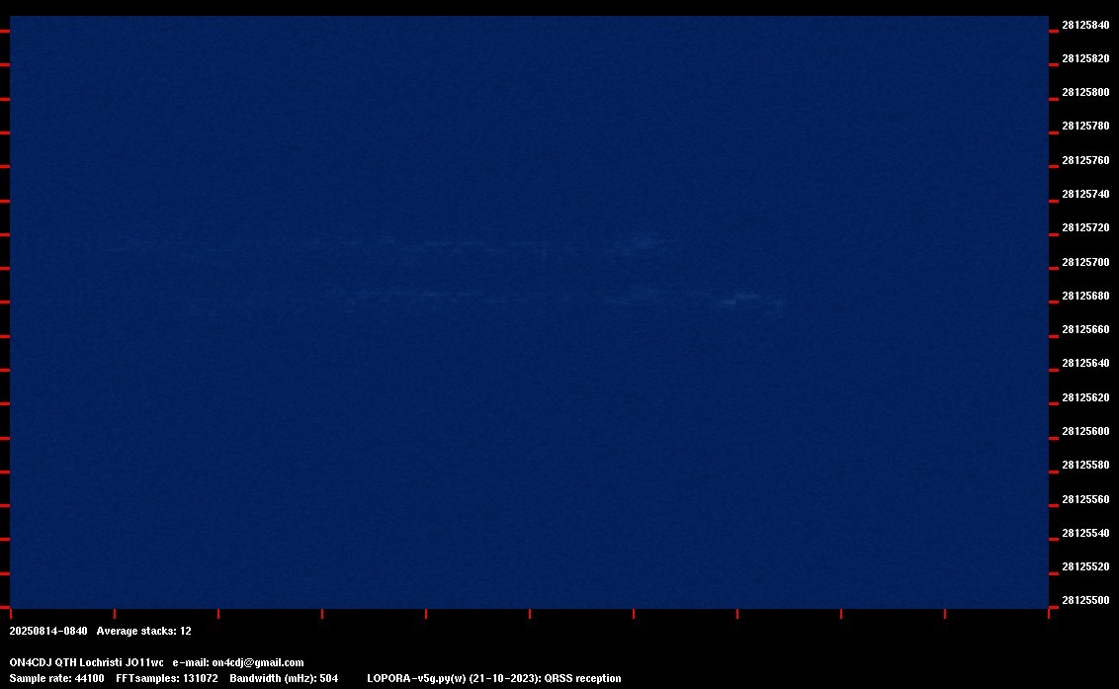
Task: Click the 28125760 frequency label
Action: [1085, 160]
